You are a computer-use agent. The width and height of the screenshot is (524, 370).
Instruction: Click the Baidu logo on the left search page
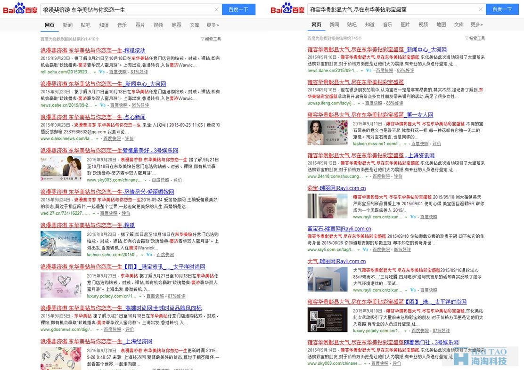coord(20,9)
